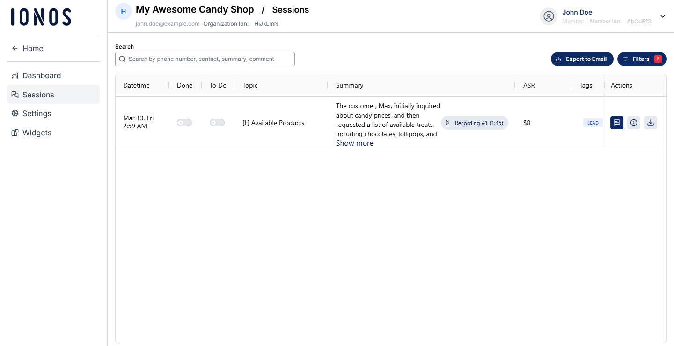This screenshot has height=346, width=674.
Task: Click the Export to Email button
Action: pyautogui.click(x=582, y=59)
